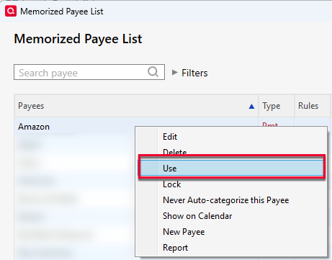
Task: Select Show on Calendar menu entry
Action: coord(231,216)
